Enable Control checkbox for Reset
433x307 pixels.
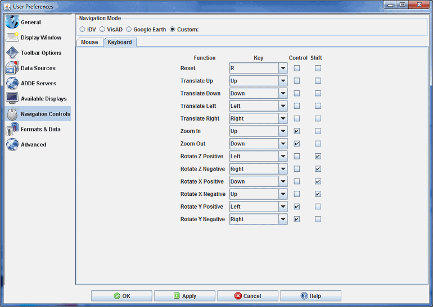coord(297,68)
